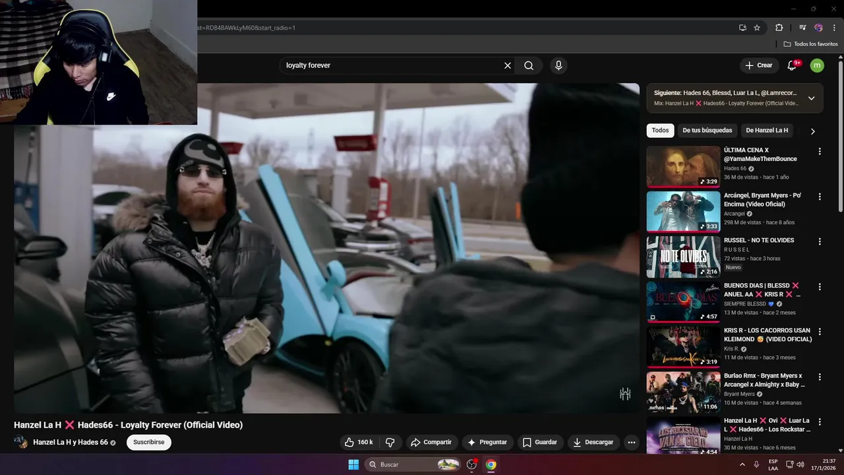Open the channel avatar beside Hanzel La H
Viewport: 844px width, 475px height.
click(x=21, y=442)
